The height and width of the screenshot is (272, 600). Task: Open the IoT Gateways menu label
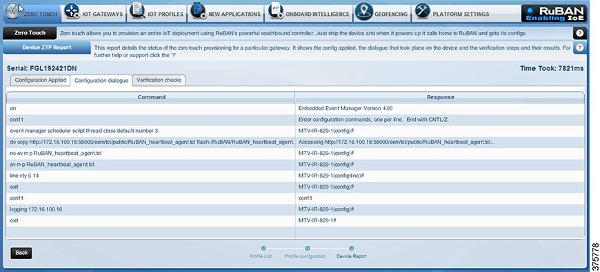pyautogui.click(x=103, y=14)
